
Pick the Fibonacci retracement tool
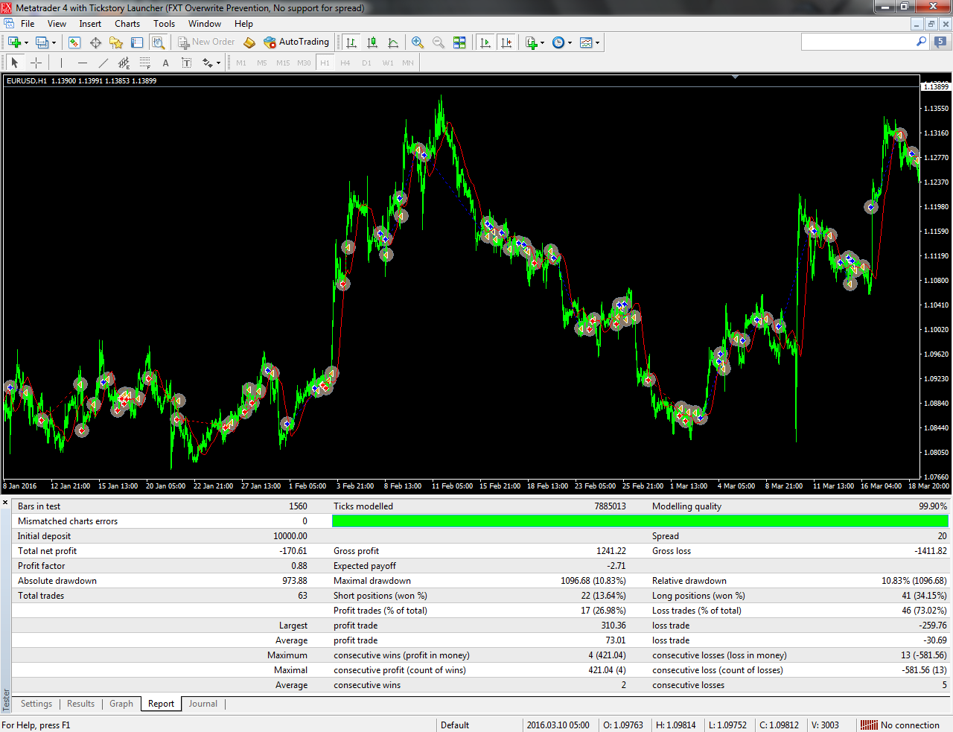point(145,63)
